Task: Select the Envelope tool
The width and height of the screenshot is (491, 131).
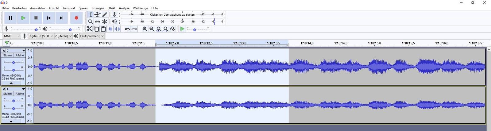Action: pos(98,14)
